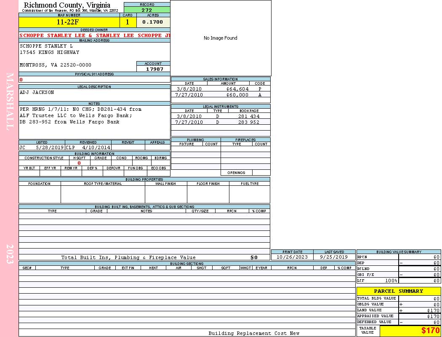442x337 pixels.
Task: Select the deeded owner name in red
Action: (95, 35)
